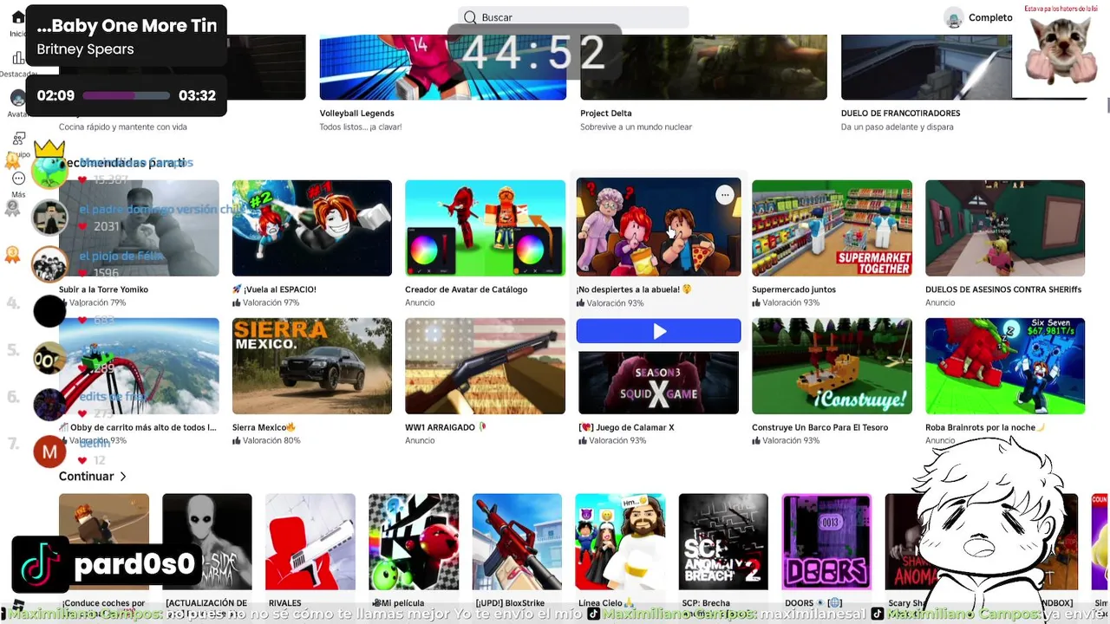Image resolution: width=1110 pixels, height=624 pixels.
Task: Open Creador de Avatar de Catálogo thumbnail
Action: click(485, 228)
